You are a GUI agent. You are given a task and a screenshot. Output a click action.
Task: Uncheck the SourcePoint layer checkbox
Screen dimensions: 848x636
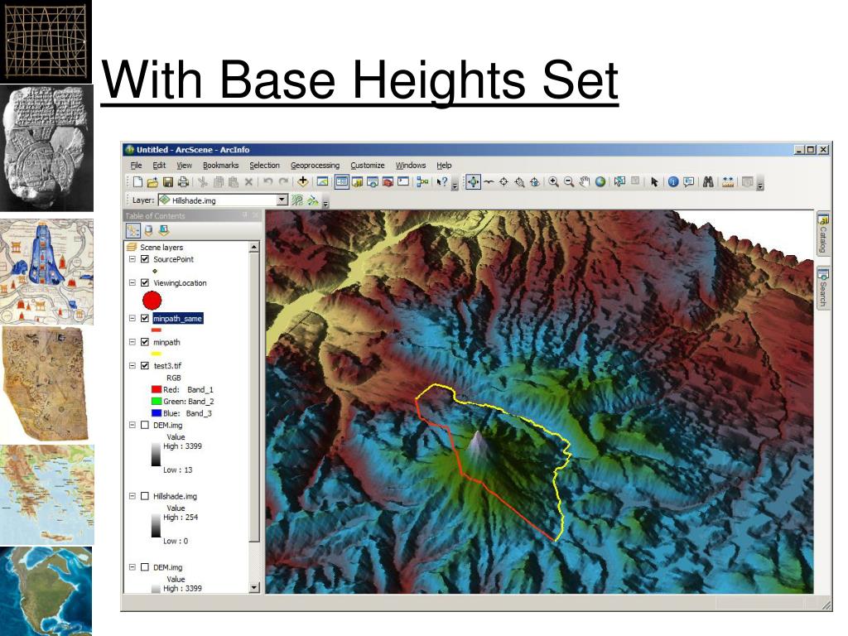click(x=144, y=259)
